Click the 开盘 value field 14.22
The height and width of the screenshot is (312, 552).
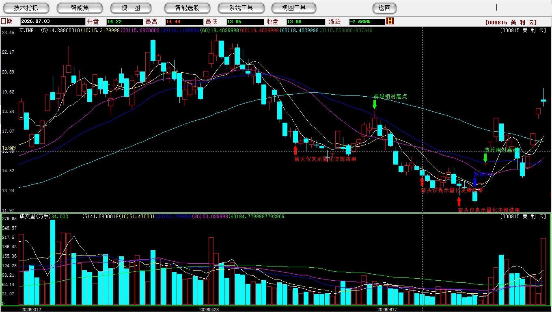pyautogui.click(x=125, y=22)
